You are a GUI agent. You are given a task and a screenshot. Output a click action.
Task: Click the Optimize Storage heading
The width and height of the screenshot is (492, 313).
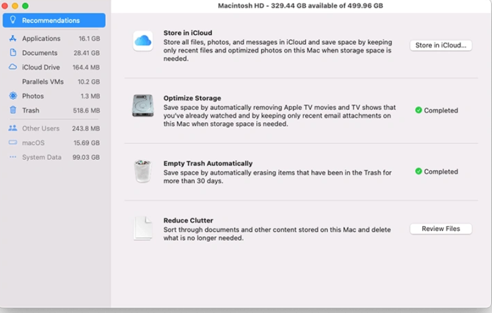click(x=192, y=98)
